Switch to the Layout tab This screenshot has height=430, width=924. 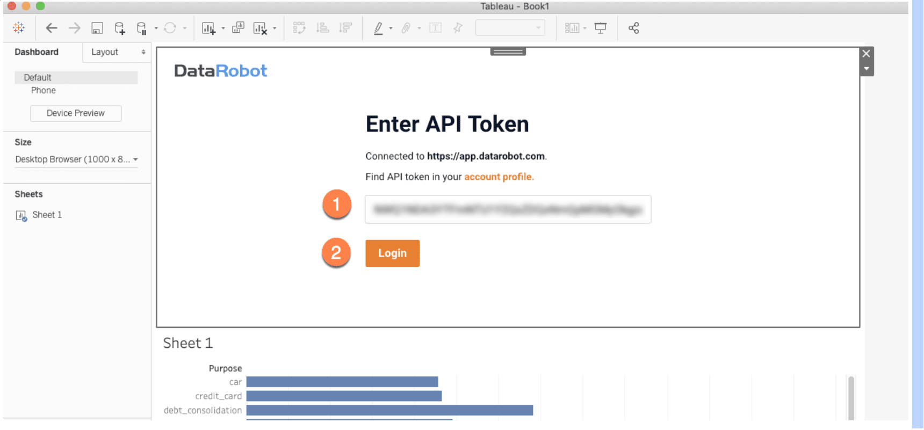click(x=105, y=52)
